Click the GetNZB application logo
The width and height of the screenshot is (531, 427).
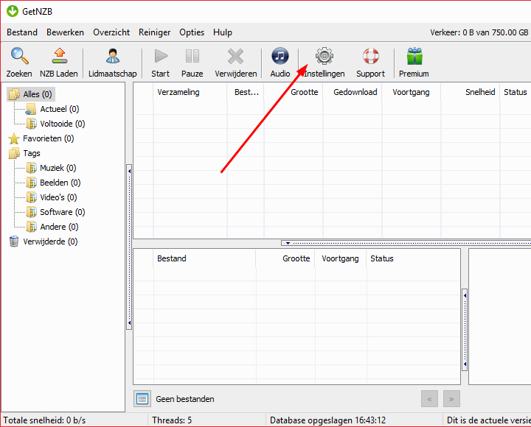click(13, 11)
